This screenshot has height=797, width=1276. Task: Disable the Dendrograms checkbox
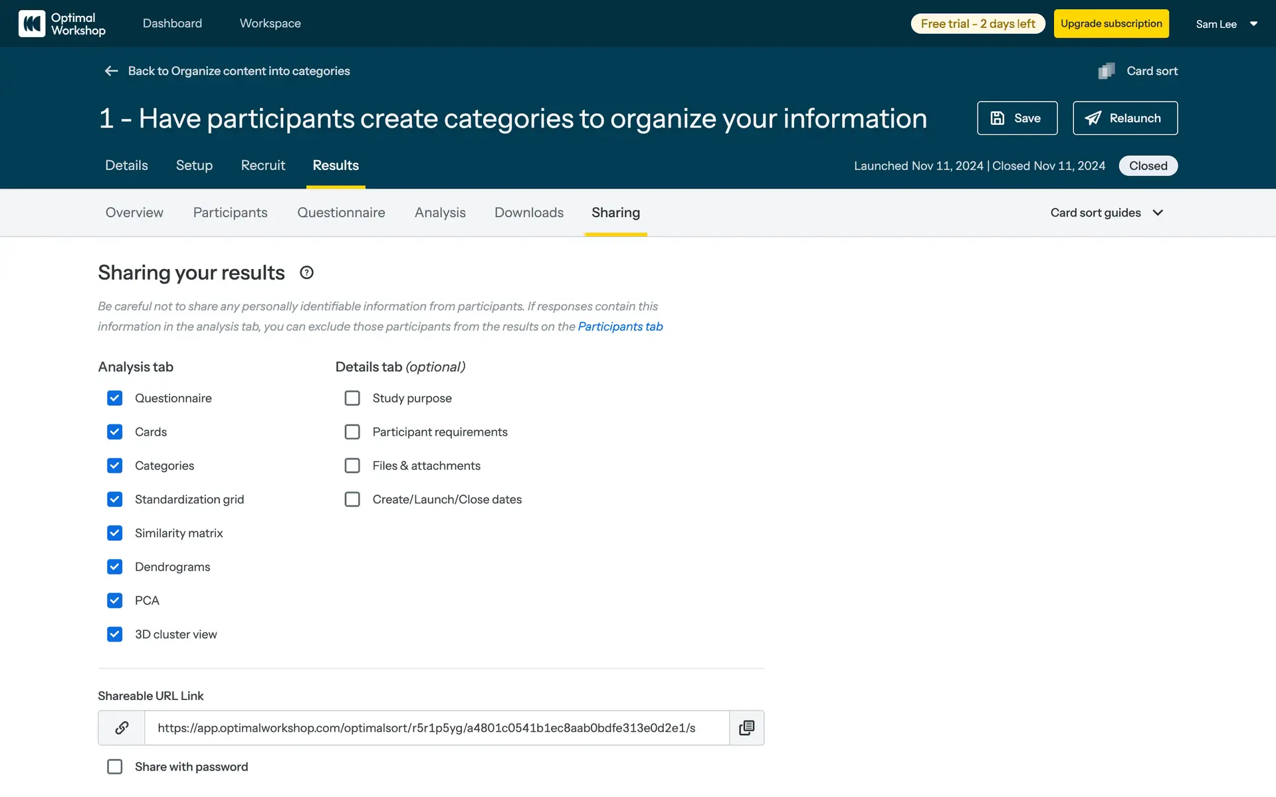[114, 567]
